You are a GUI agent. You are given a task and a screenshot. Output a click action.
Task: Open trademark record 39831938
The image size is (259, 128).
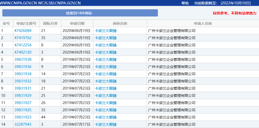click(23, 59)
